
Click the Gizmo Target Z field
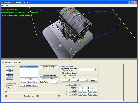(84, 80)
